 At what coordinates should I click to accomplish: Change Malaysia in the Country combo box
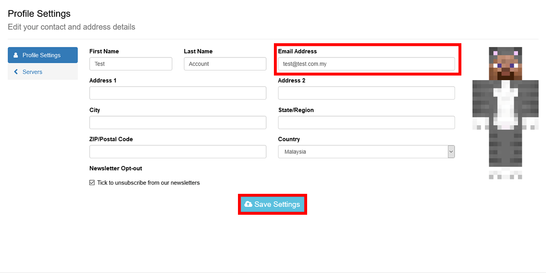click(366, 152)
